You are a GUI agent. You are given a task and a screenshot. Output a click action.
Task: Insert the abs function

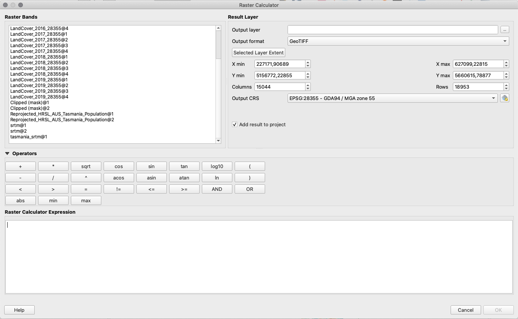click(21, 200)
